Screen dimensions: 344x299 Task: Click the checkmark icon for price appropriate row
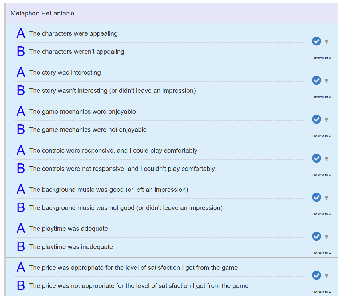316,276
